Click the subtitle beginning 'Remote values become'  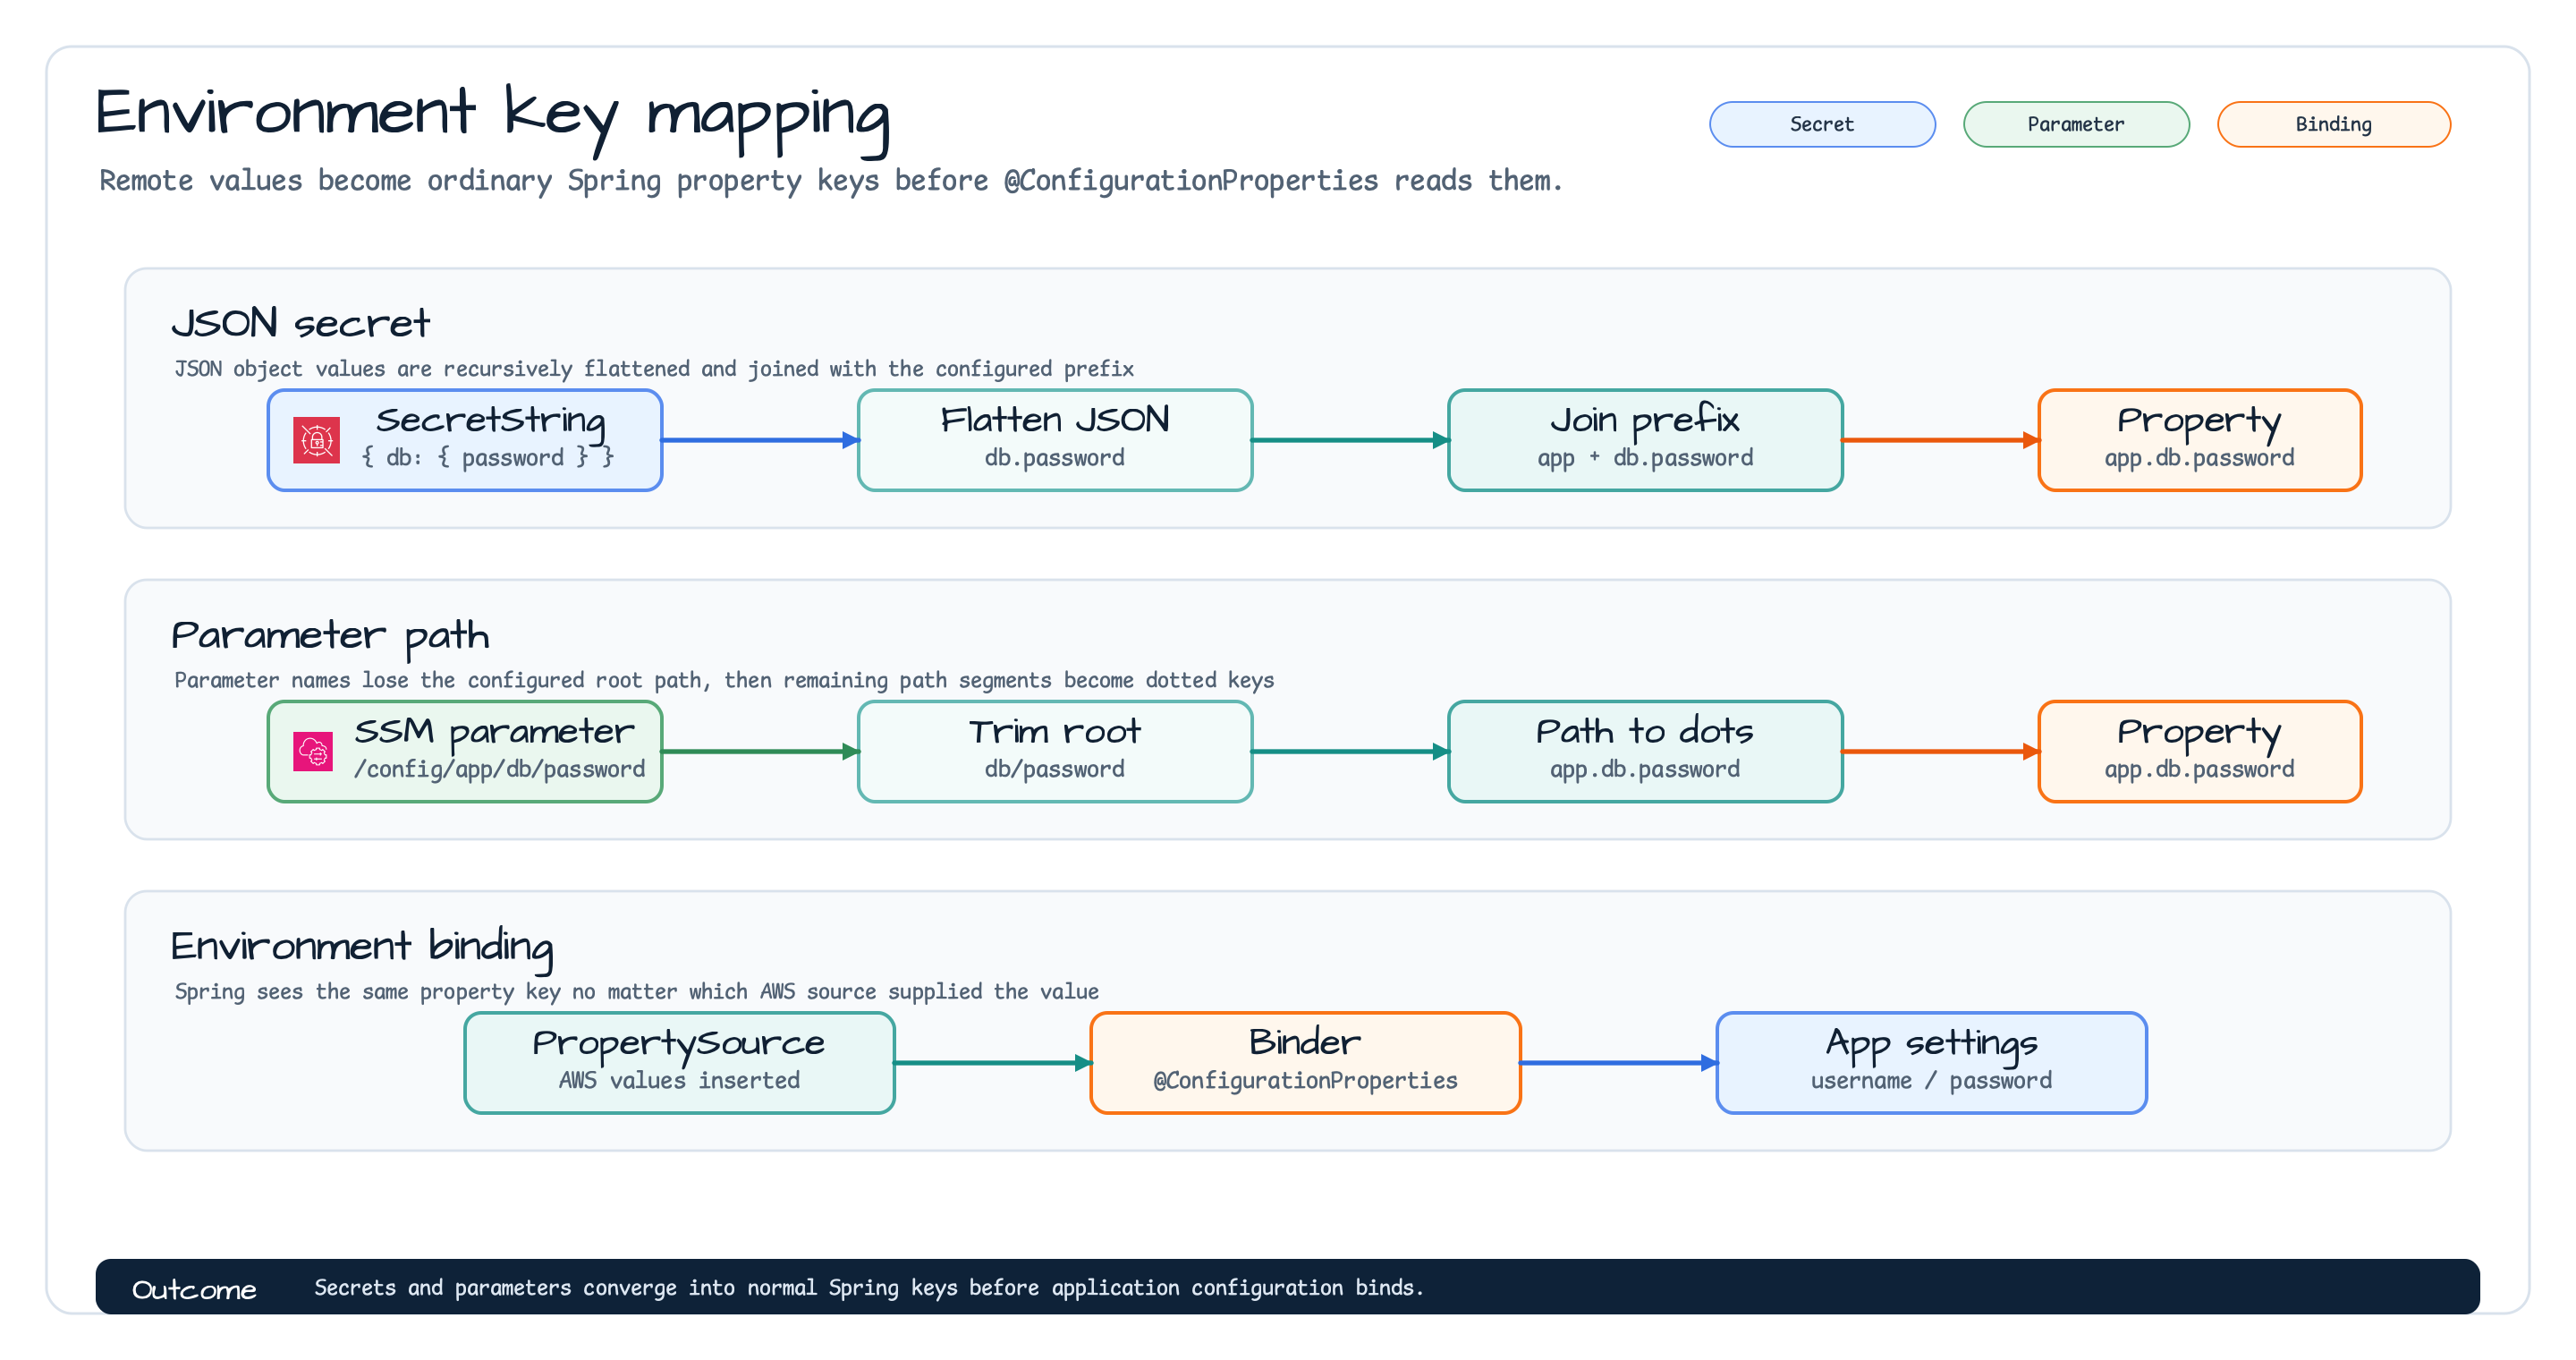tap(830, 181)
